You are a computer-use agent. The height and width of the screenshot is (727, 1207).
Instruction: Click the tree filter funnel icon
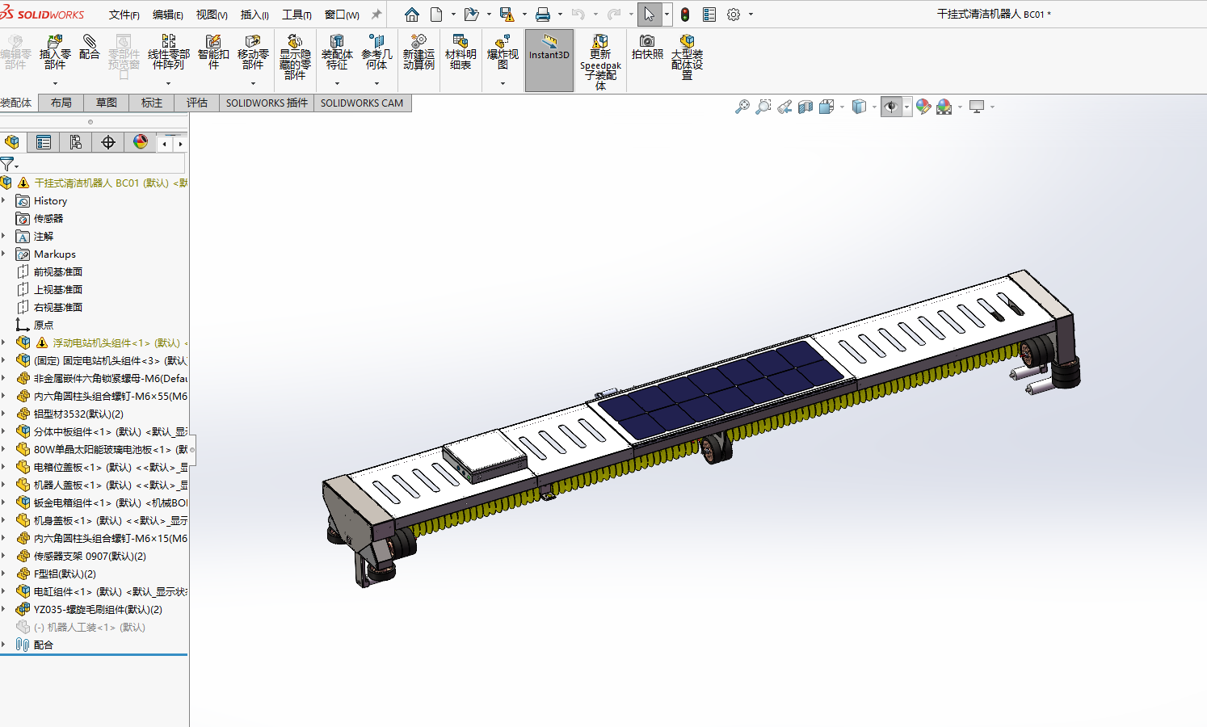click(7, 164)
